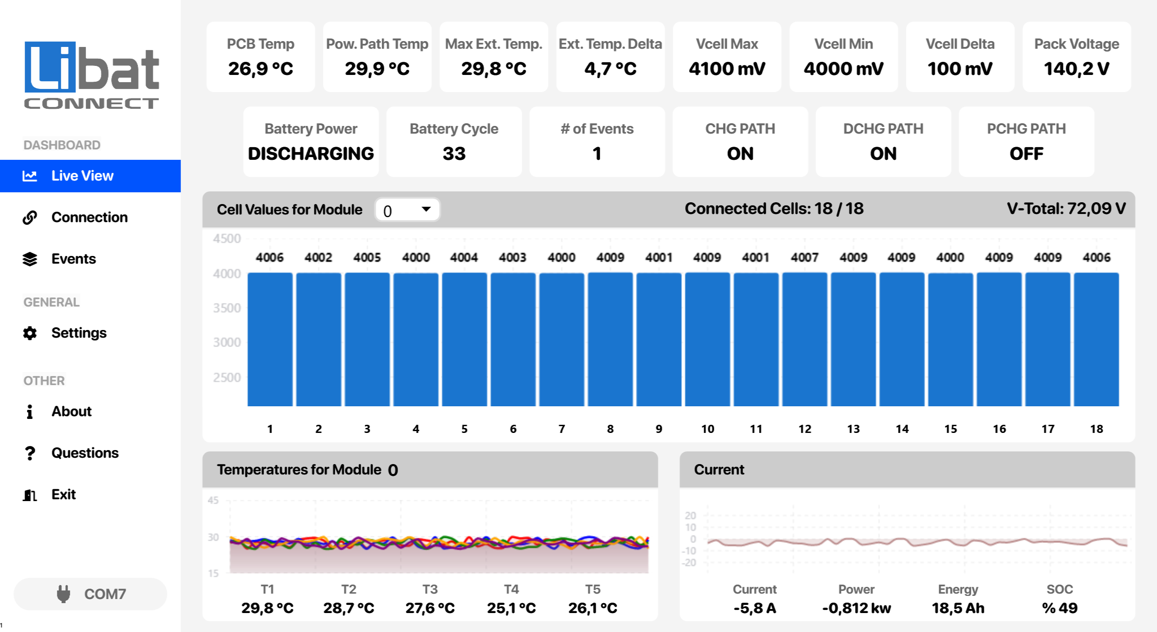Click the Exit door icon

click(x=30, y=495)
